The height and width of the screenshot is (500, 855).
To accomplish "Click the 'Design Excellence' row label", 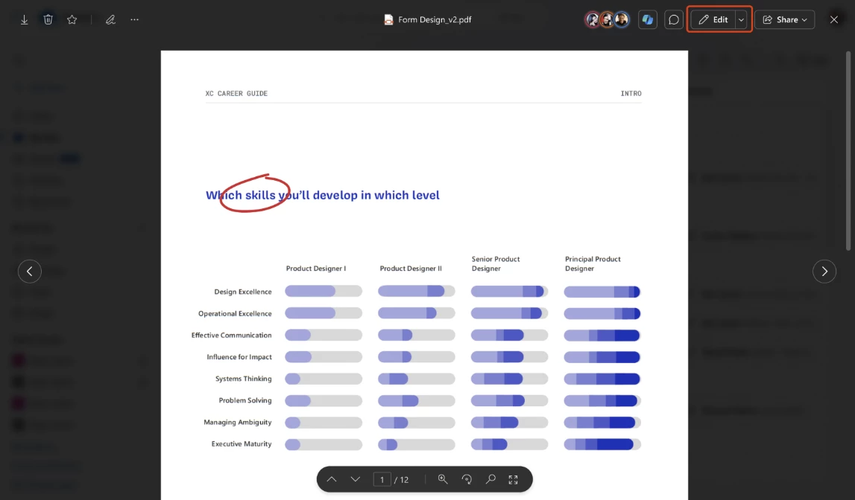I will (243, 292).
